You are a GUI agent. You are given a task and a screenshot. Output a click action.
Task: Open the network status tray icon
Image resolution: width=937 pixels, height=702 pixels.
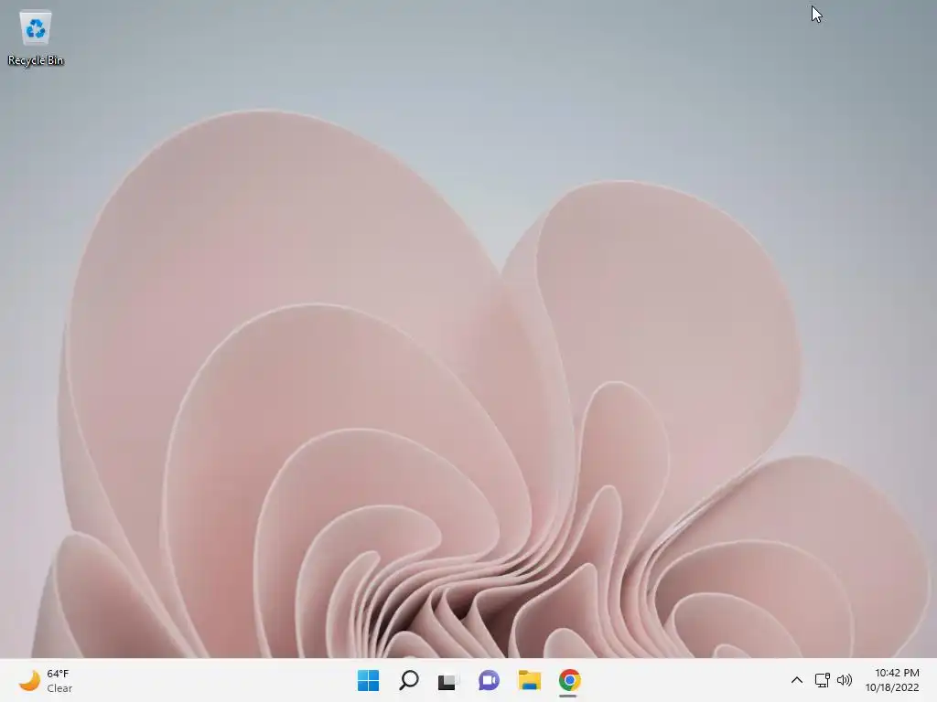click(823, 680)
